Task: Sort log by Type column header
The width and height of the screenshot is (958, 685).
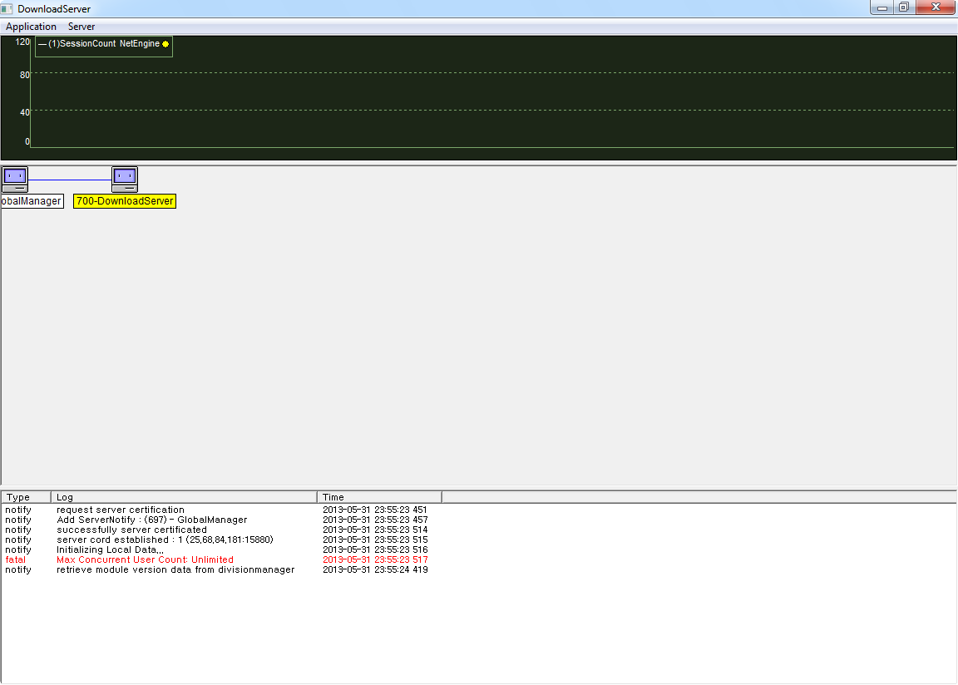Action: [x=26, y=497]
